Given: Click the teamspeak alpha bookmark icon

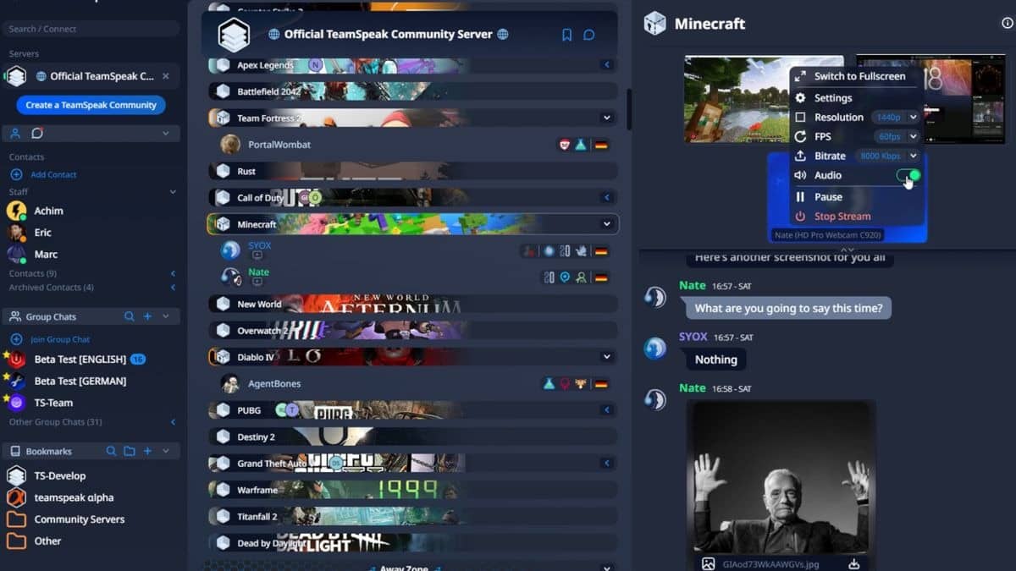Looking at the screenshot, I should [x=16, y=497].
